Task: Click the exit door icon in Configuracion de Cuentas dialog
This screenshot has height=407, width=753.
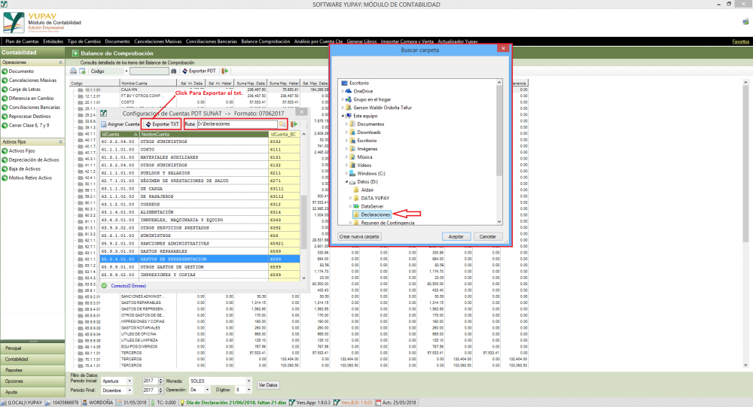Action: pyautogui.click(x=294, y=124)
